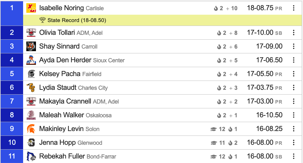Click the flame points icon in Jenna Hopp's row
The height and width of the screenshot is (163, 303).
[x=230, y=143]
